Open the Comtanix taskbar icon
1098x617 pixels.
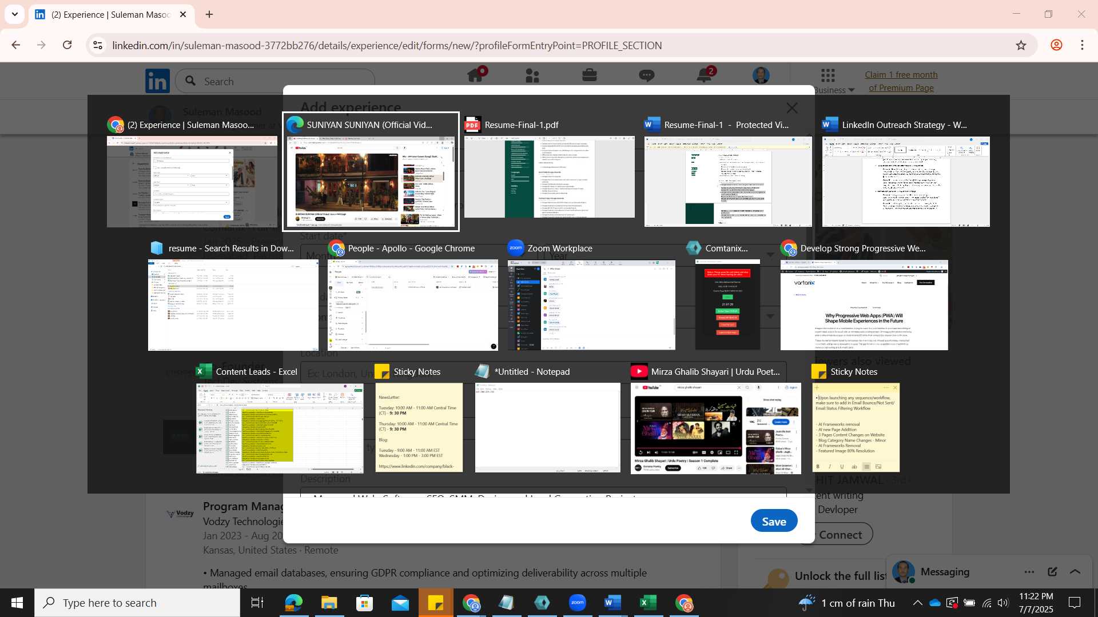point(542,603)
